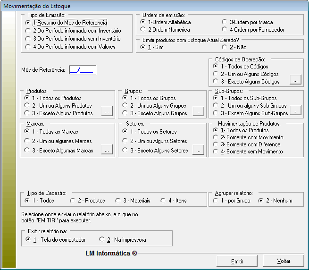This screenshot has height=270, width=309.
Task: Select 3 - Exceto Alguns Grupos
Action: (125, 113)
